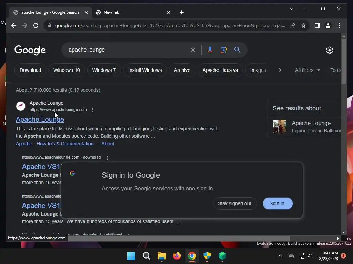This screenshot has height=264, width=353.
Task: Click the URL address bar
Action: coord(170,25)
